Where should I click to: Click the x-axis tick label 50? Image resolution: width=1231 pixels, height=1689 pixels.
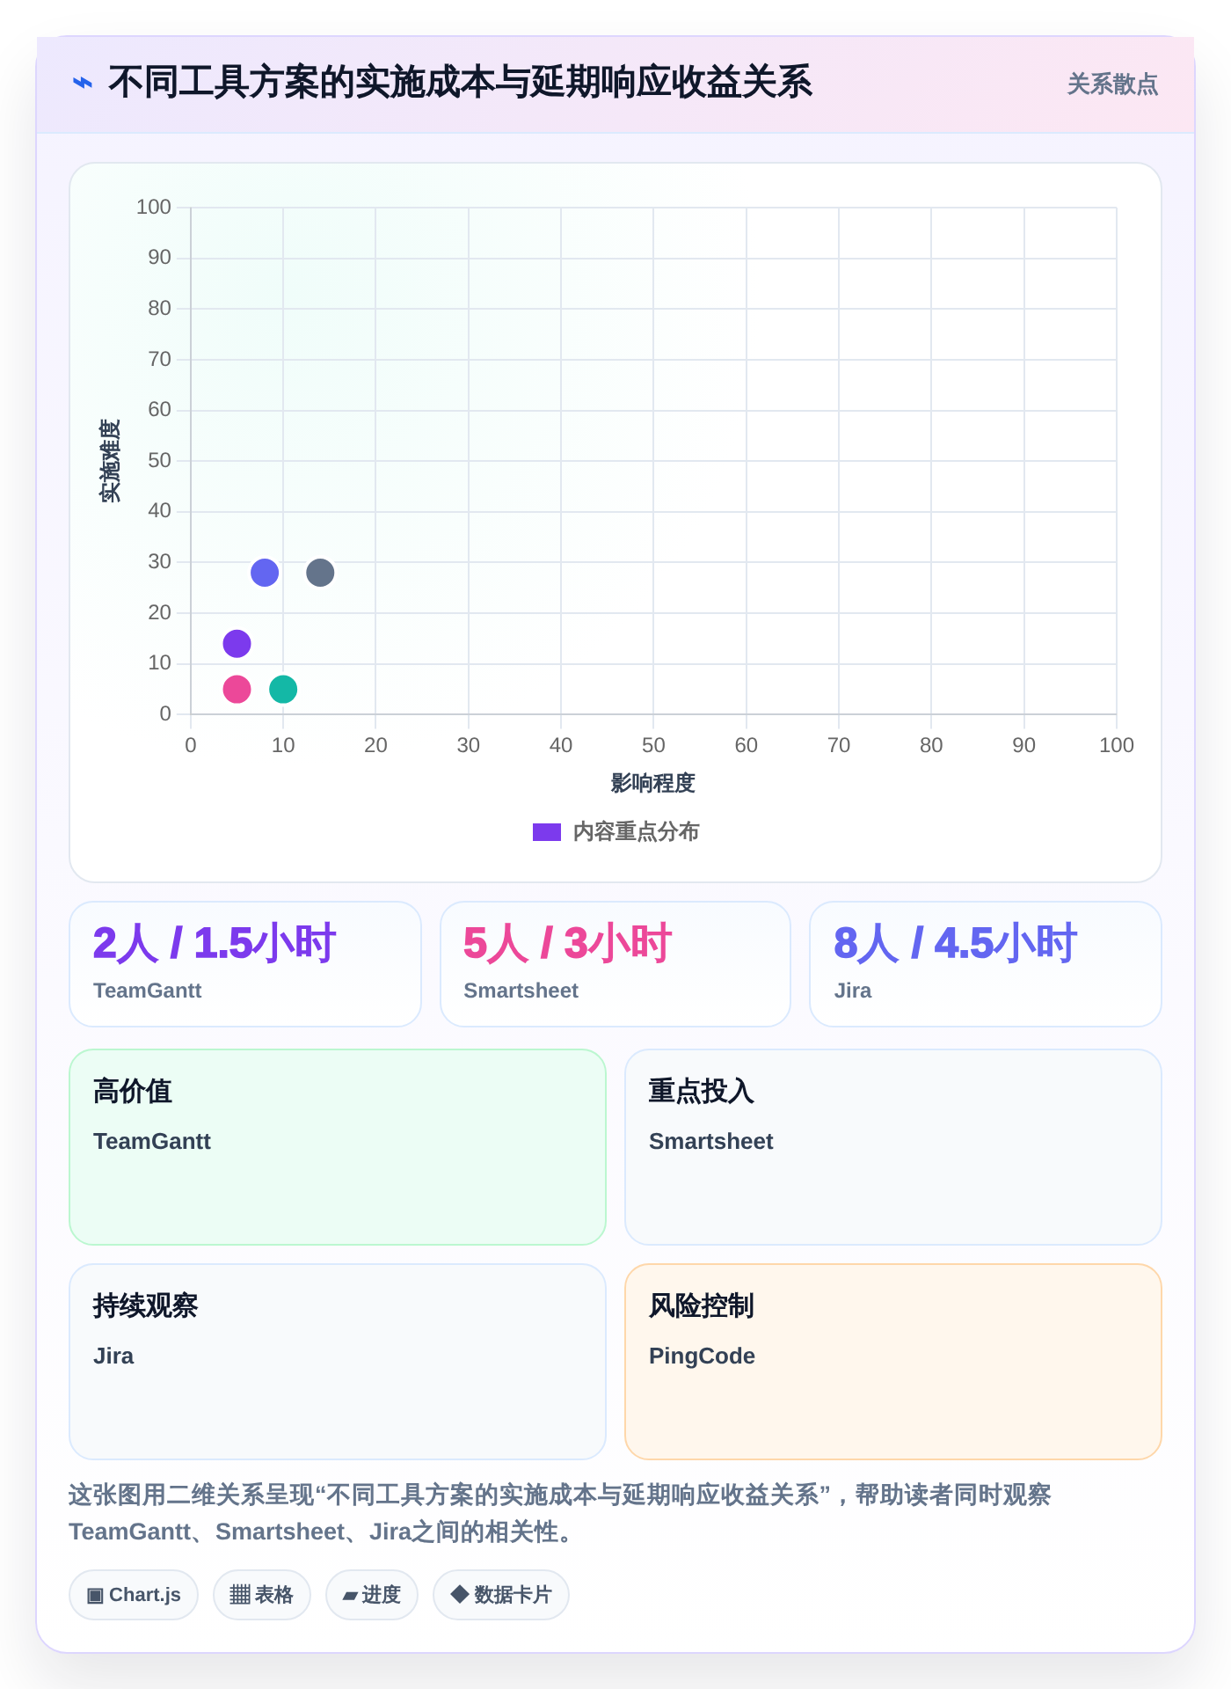[653, 745]
